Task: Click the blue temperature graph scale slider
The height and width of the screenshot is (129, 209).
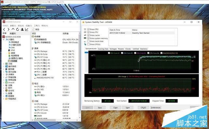Action: pyautogui.click(x=87, y=52)
